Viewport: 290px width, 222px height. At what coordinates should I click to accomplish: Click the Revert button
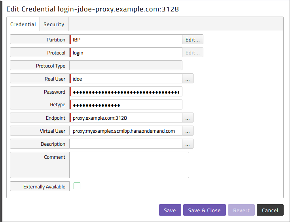[241, 210]
